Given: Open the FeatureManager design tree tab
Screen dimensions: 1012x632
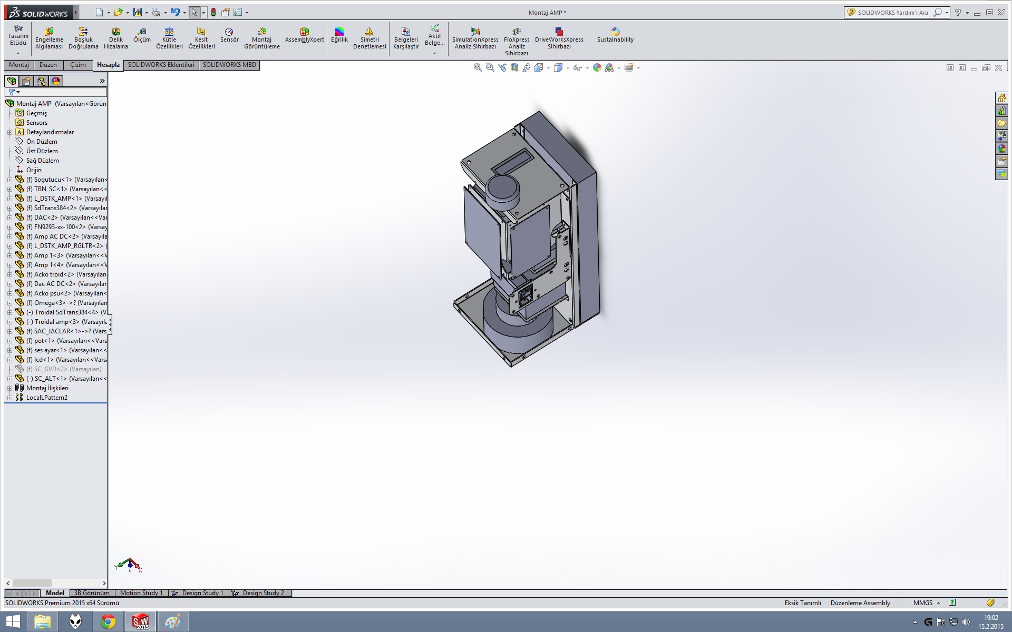Looking at the screenshot, I should coord(12,81).
